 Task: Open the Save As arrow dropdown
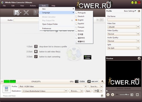(x=102, y=86)
